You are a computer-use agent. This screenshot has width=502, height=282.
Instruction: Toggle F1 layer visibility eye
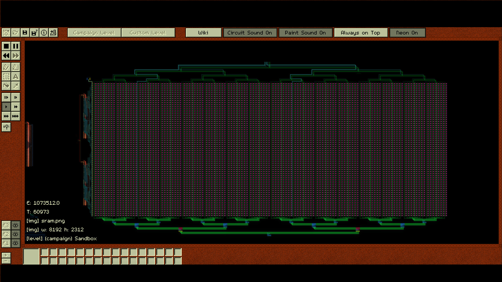coord(16,243)
